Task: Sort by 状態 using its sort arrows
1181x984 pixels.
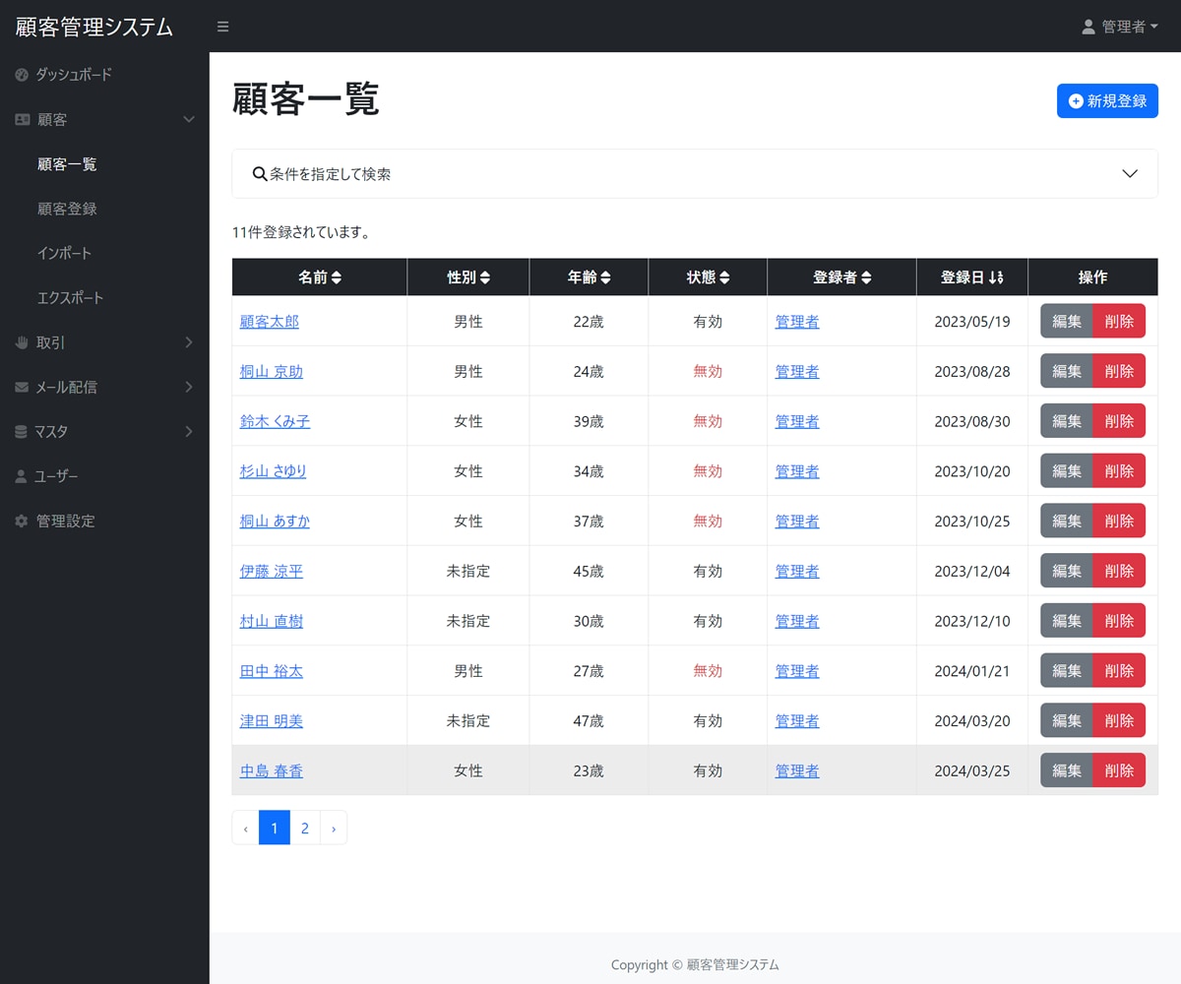Action: click(x=724, y=278)
